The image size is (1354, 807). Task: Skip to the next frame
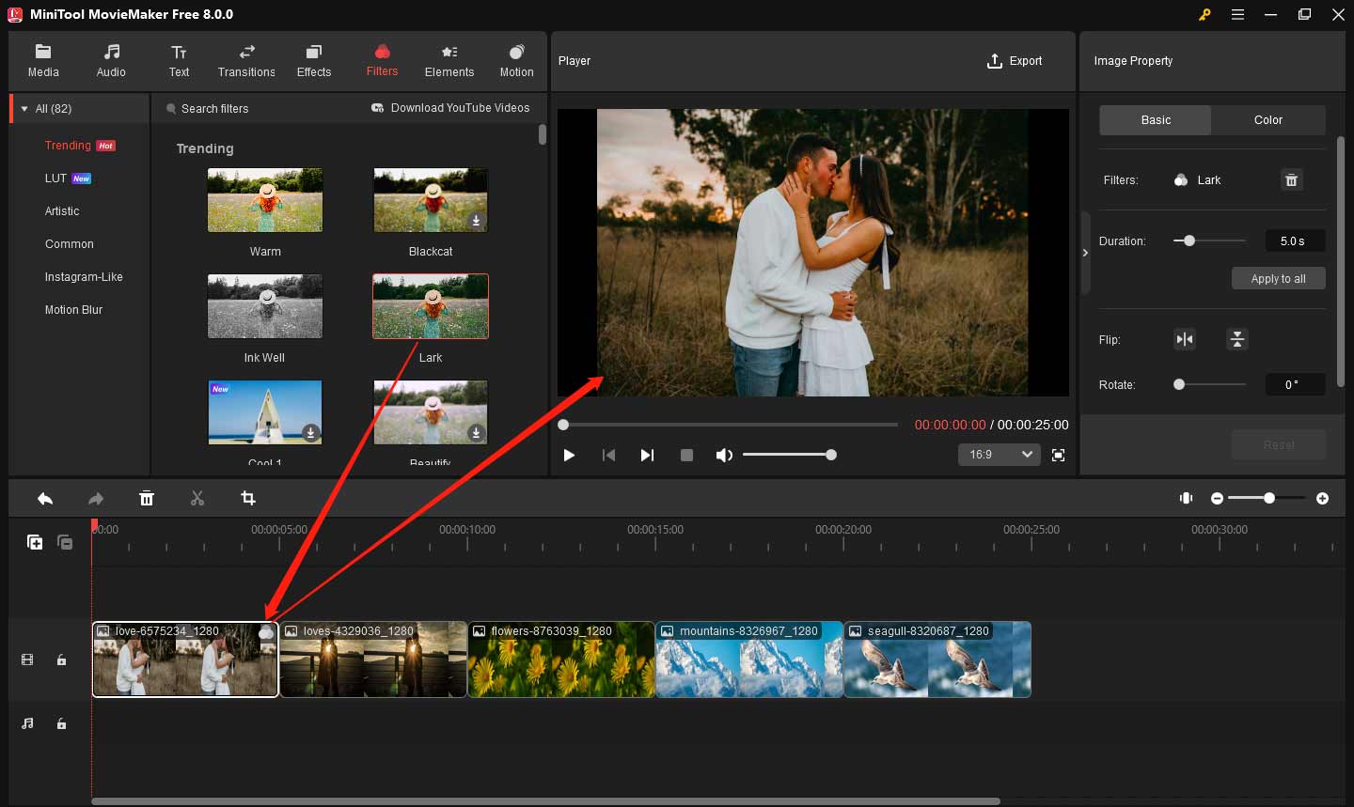pos(647,455)
